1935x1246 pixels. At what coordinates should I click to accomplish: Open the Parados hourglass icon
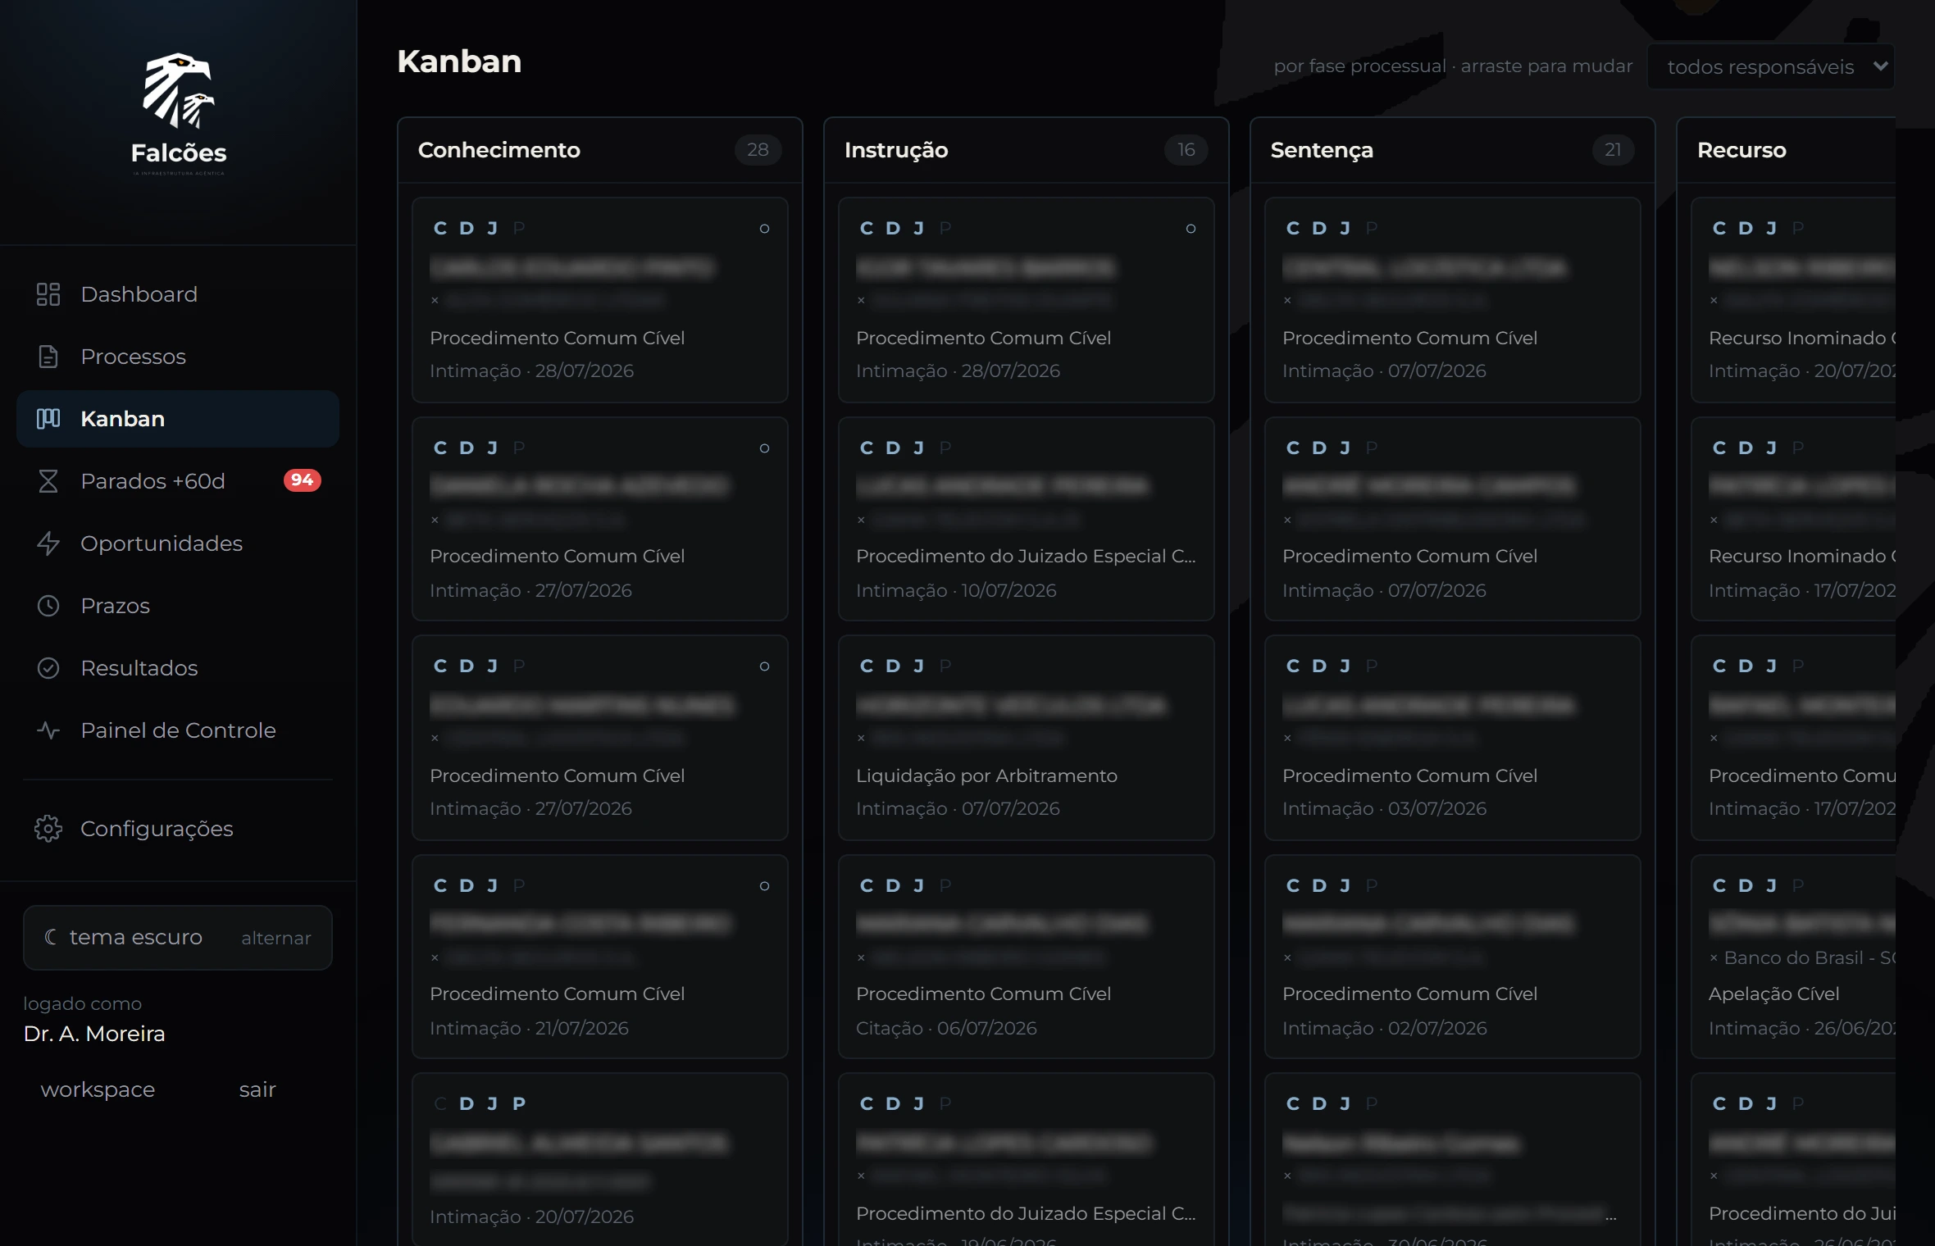48,481
